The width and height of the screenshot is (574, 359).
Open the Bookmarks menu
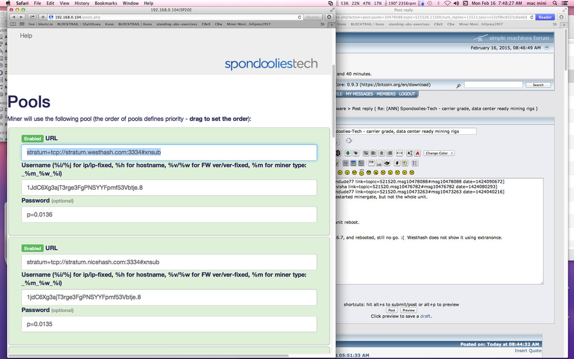pos(106,3)
